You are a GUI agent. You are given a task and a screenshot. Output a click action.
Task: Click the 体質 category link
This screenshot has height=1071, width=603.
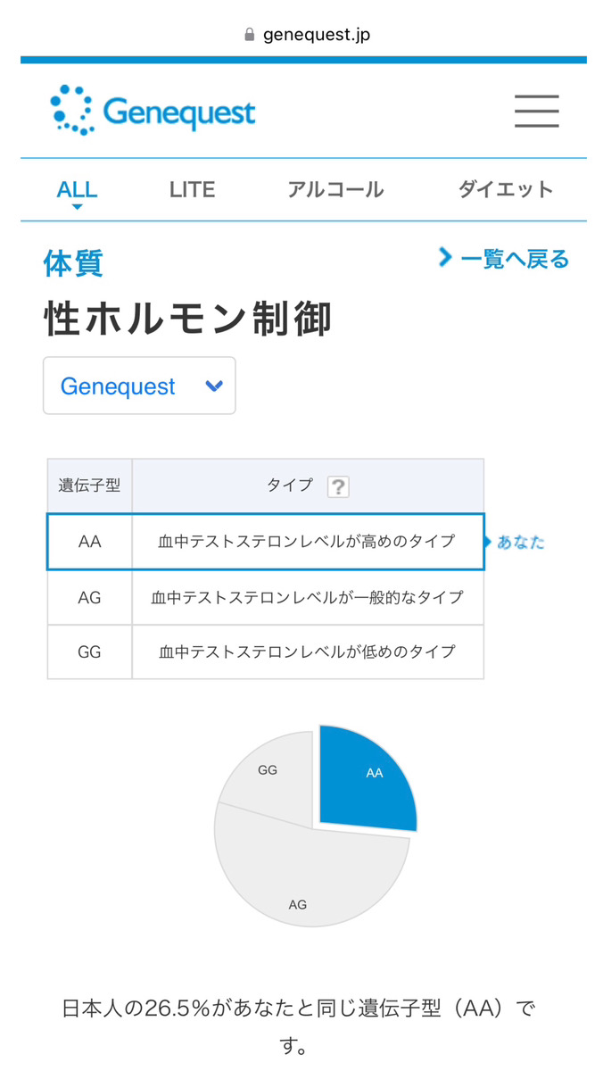point(73,262)
